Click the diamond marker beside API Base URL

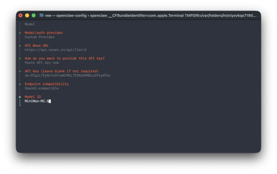[20, 46]
